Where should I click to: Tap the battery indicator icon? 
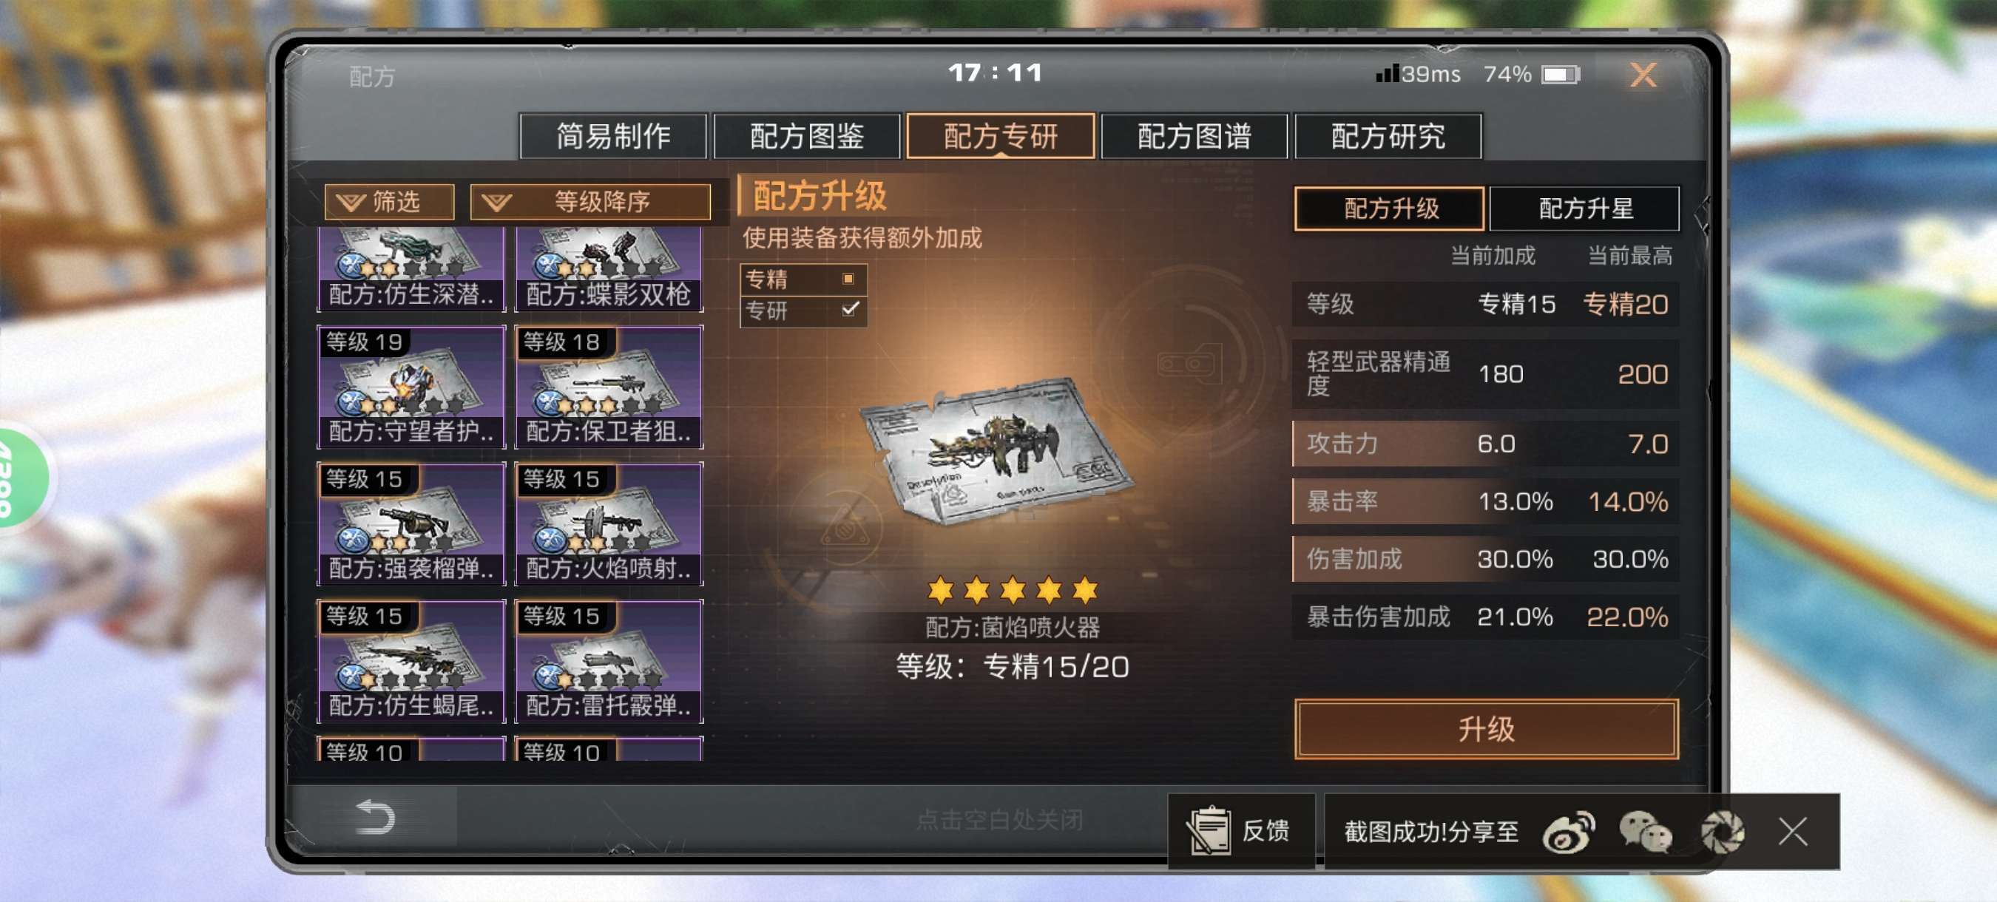(1561, 75)
